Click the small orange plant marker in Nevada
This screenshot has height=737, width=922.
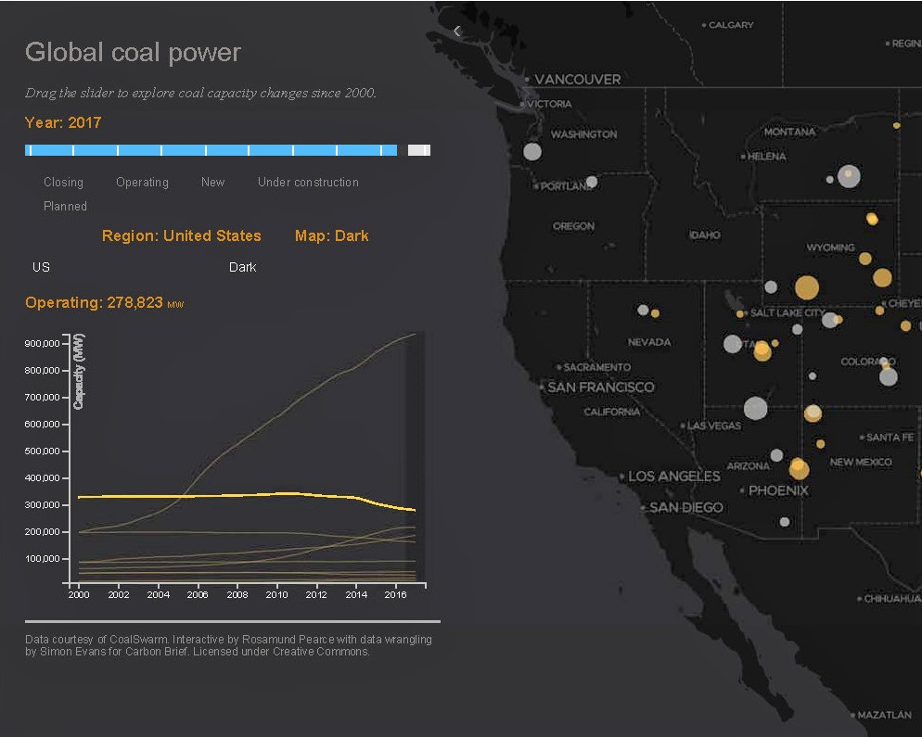pyautogui.click(x=655, y=313)
